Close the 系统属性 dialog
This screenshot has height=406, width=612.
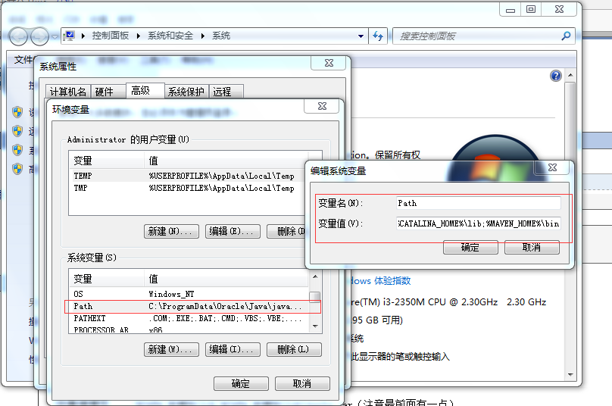click(329, 63)
